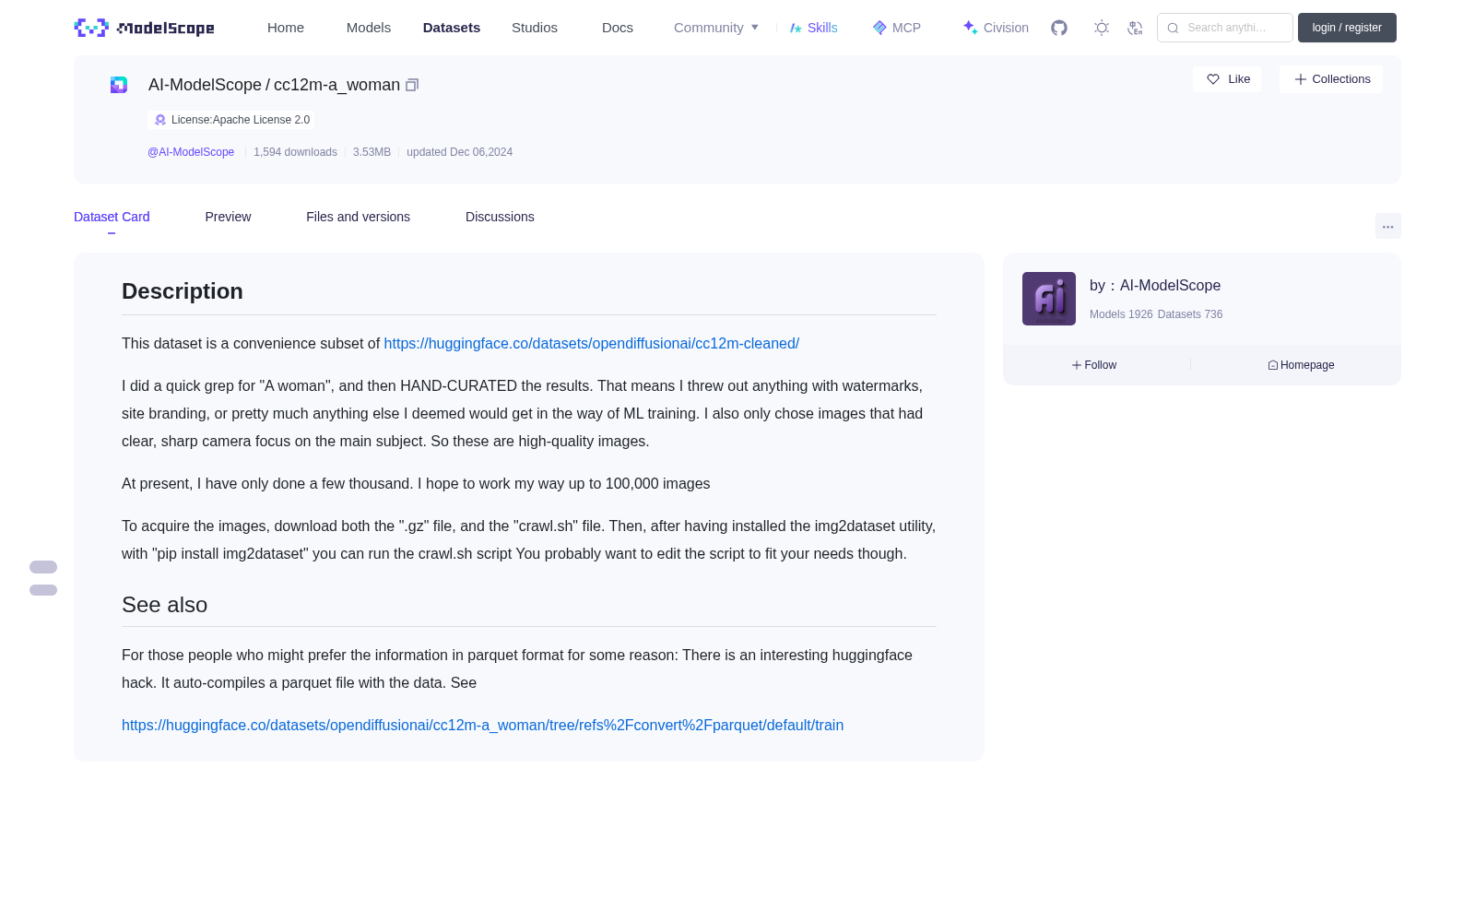Switch to the Preview tab

(x=228, y=217)
